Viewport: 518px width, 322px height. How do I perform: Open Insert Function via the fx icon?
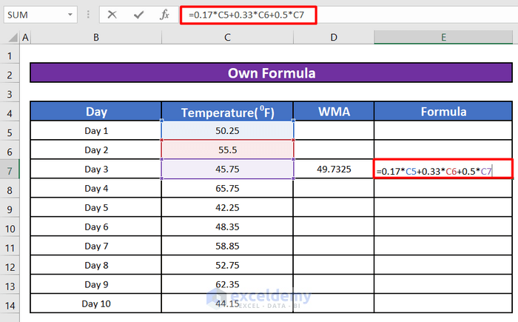pos(164,15)
